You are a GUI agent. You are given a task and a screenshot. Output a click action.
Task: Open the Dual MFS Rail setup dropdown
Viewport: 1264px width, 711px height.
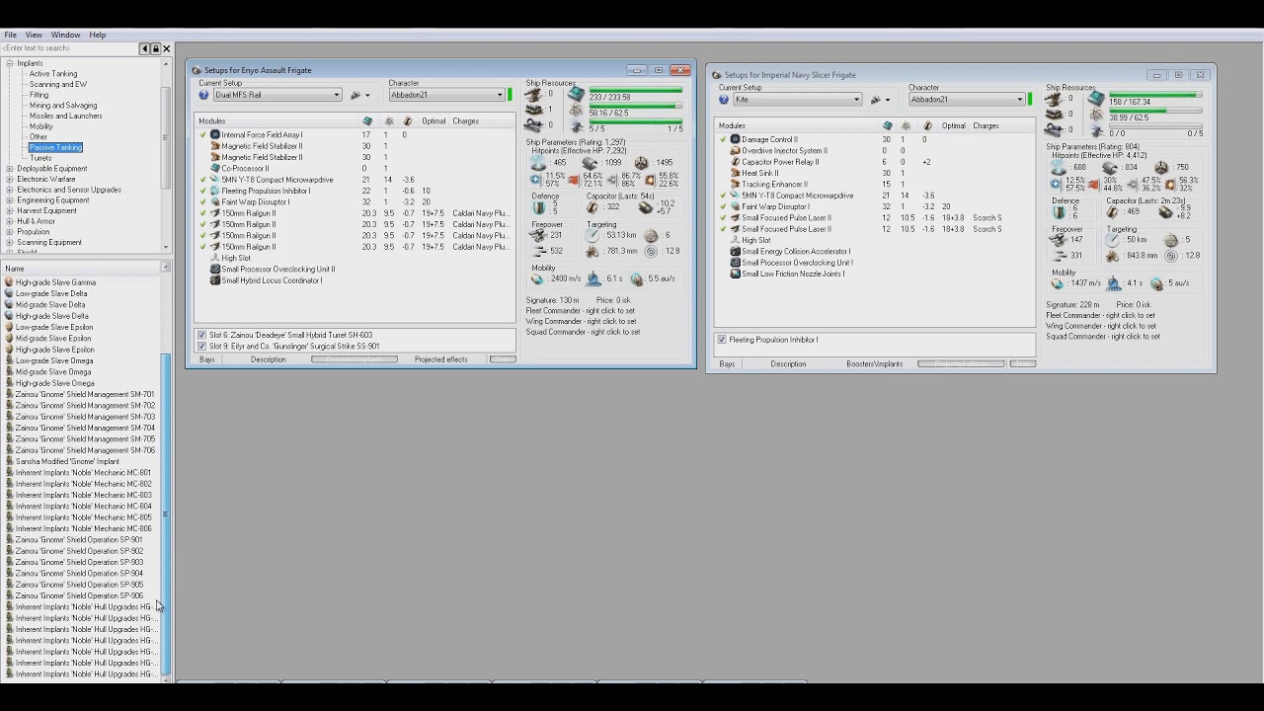(276, 95)
